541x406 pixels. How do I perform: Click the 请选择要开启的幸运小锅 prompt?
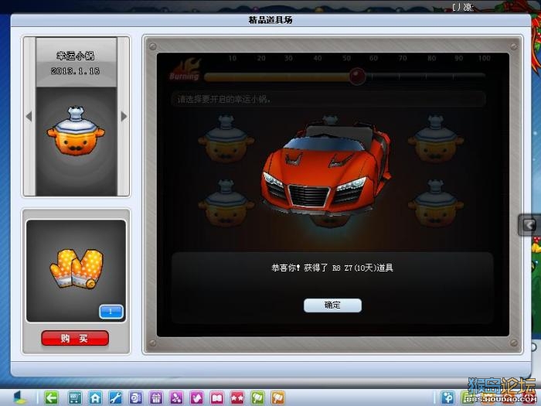(x=224, y=100)
